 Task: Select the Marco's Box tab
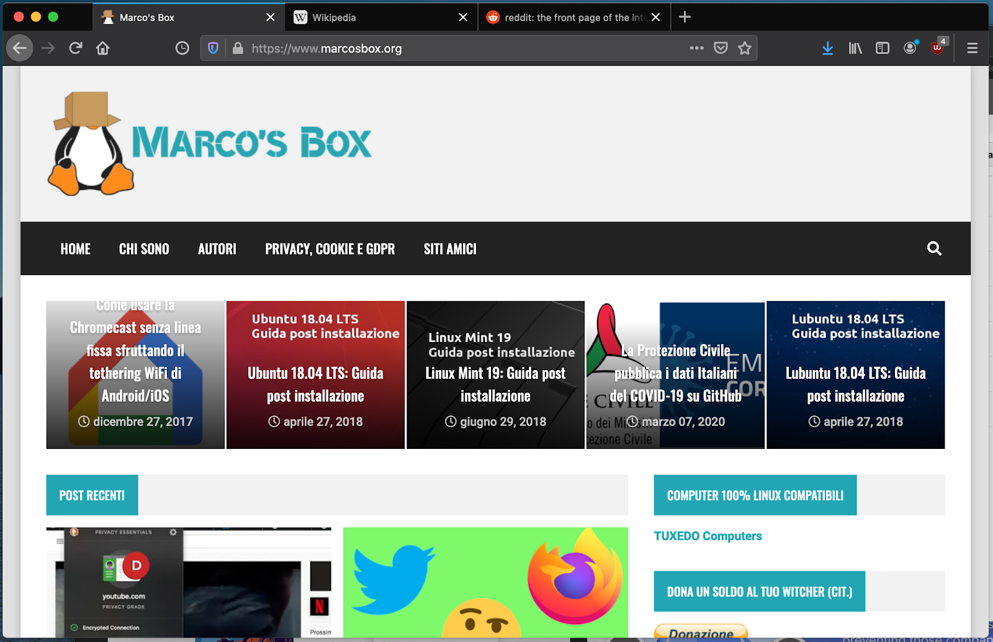[189, 17]
